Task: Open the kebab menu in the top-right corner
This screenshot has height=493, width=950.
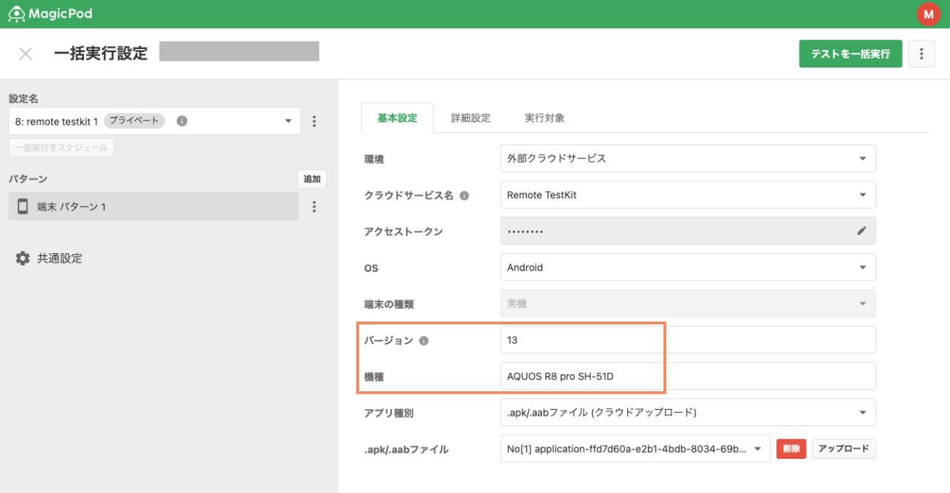Action: coord(922,53)
